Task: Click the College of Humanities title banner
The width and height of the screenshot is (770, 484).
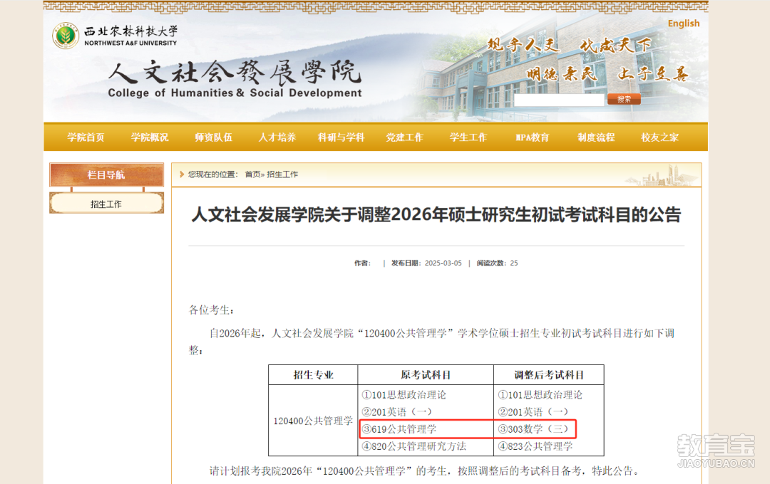Action: click(x=235, y=80)
